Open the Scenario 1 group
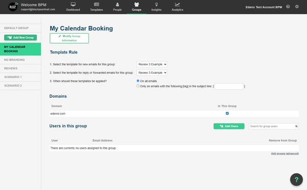The width and height of the screenshot is (307, 190). (x=20, y=77)
